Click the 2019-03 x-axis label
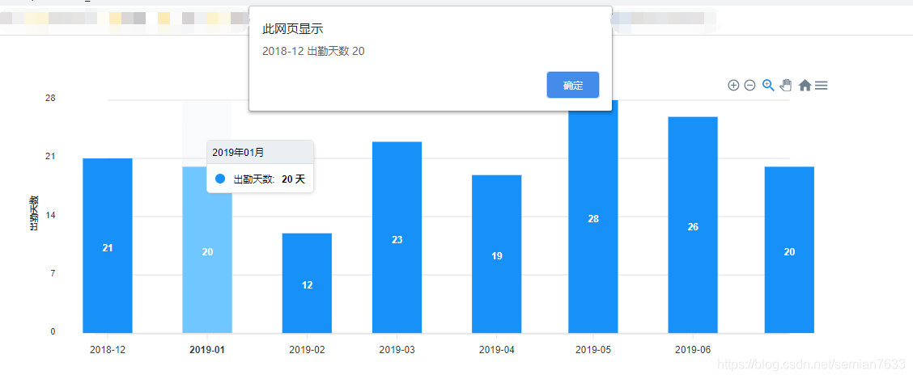This screenshot has height=379, width=913. pyautogui.click(x=397, y=350)
